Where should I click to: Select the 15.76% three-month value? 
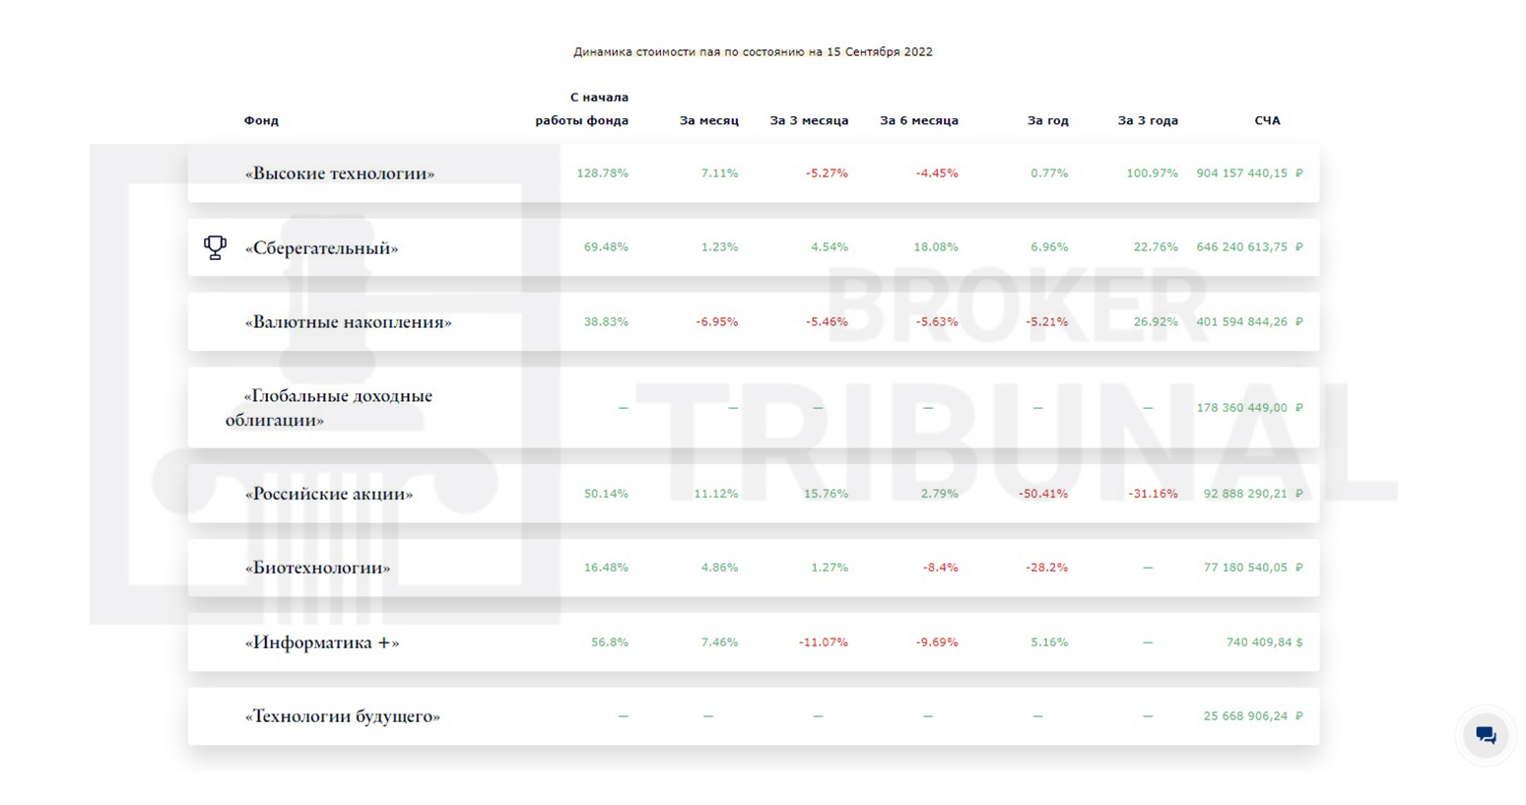click(826, 494)
